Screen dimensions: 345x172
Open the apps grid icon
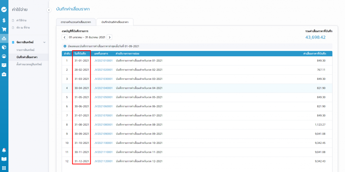tap(4, 168)
